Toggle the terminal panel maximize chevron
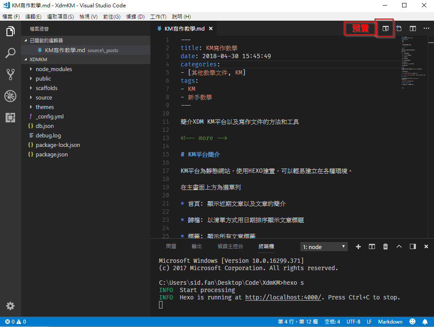 tap(399, 246)
